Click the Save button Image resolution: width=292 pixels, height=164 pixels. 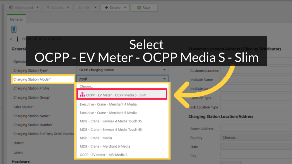[x=144, y=8]
